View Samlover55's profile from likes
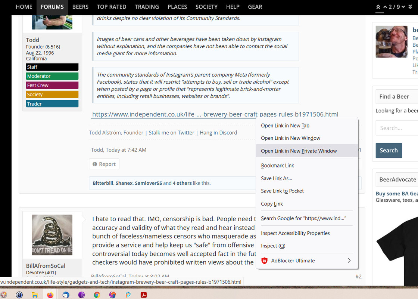The height and width of the screenshot is (299, 418). (x=148, y=183)
